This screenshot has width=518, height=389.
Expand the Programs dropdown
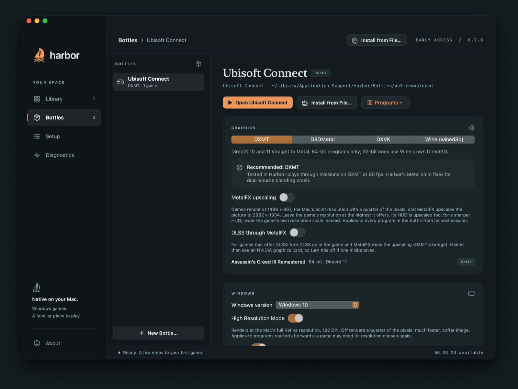pyautogui.click(x=385, y=103)
